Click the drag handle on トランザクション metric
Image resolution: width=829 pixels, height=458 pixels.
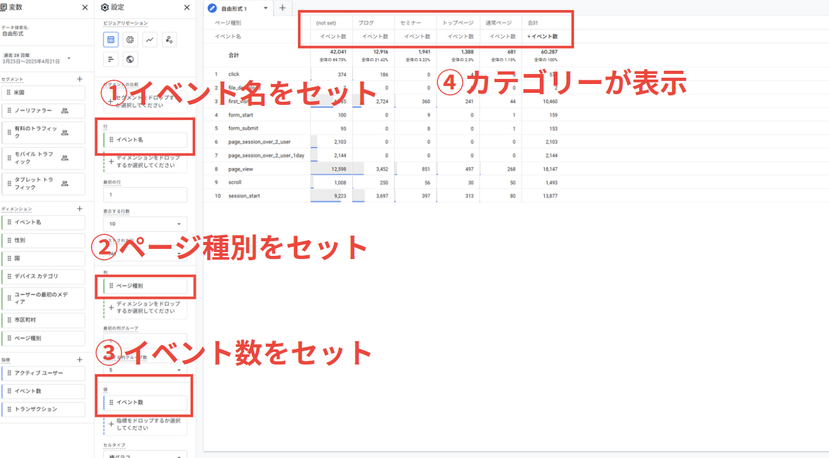9,409
